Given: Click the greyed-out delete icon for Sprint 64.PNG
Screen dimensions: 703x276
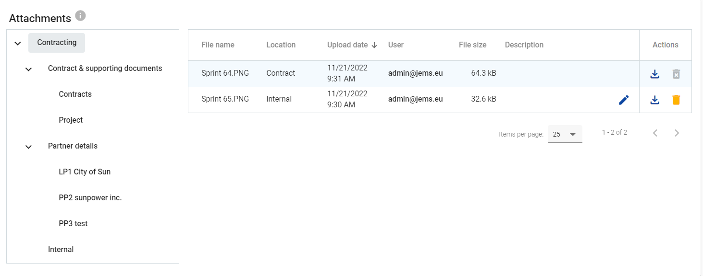Looking at the screenshot, I should point(676,74).
